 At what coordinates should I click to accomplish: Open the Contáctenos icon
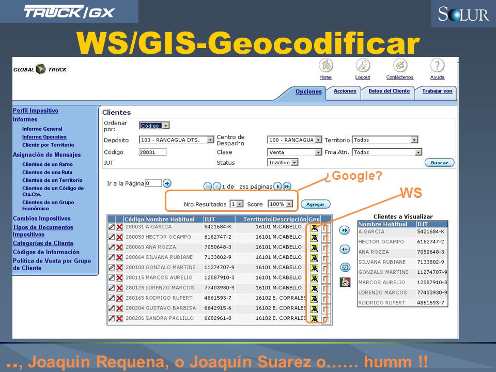click(x=400, y=66)
